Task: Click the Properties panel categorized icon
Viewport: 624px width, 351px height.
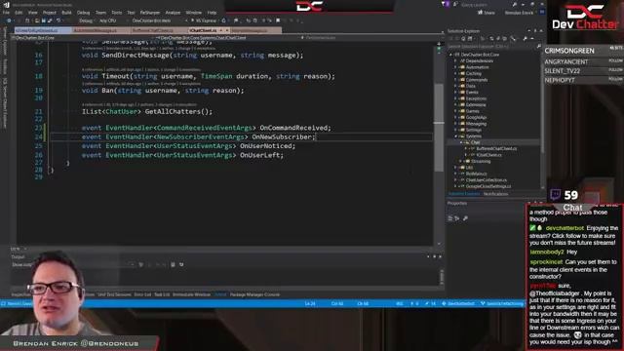Action: (450, 218)
